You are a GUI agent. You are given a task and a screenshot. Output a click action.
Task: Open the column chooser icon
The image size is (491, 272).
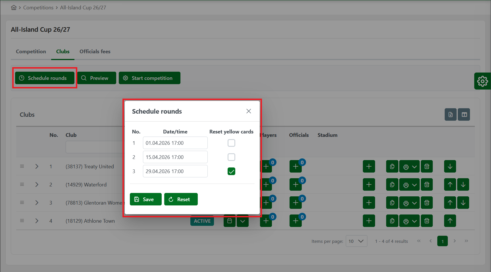pyautogui.click(x=464, y=114)
